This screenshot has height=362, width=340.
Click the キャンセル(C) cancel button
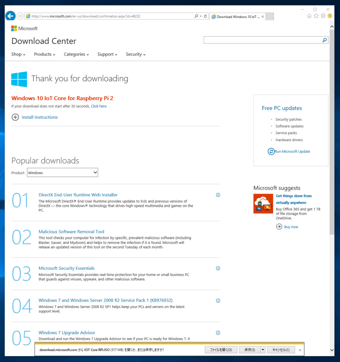(x=281, y=350)
